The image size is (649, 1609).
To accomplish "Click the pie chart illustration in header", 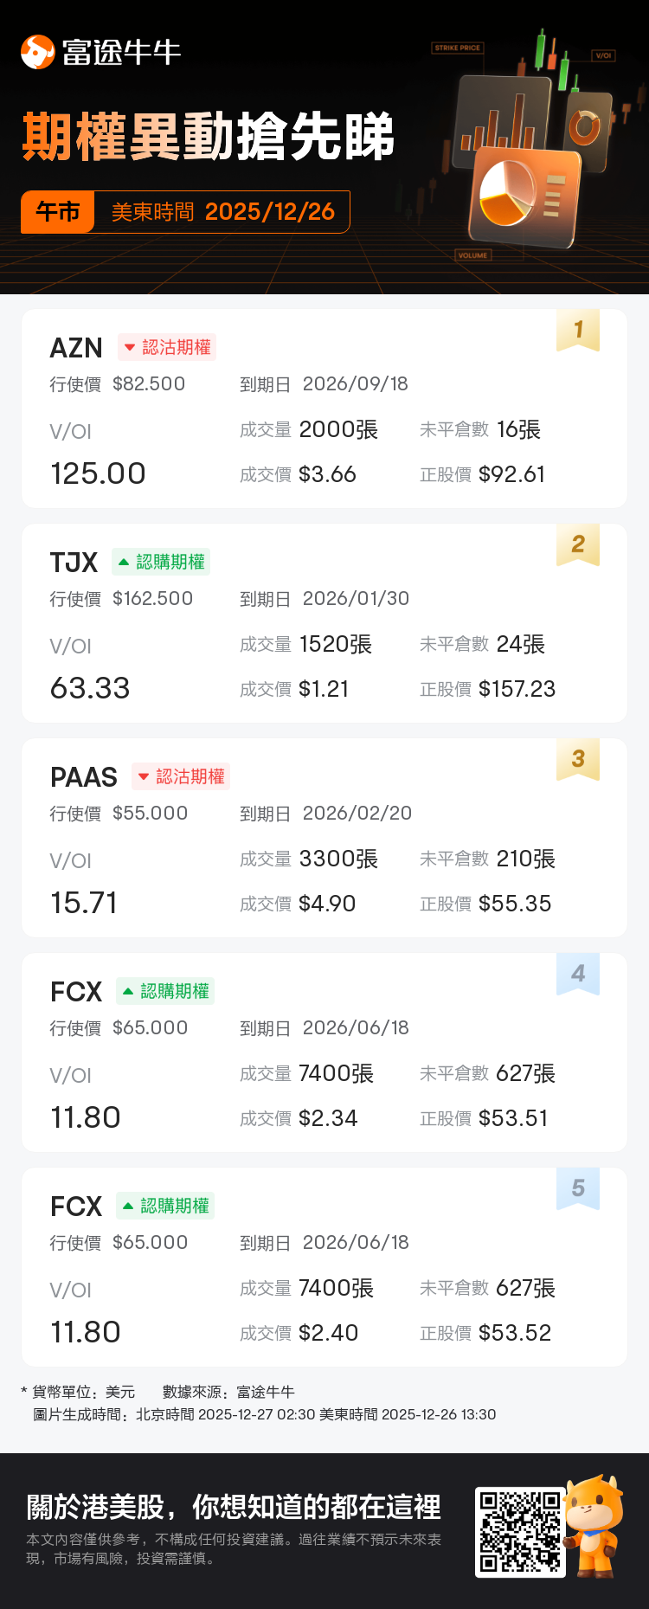I will [508, 194].
